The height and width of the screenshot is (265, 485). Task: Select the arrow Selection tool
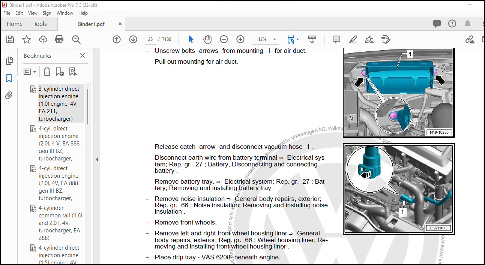point(191,39)
